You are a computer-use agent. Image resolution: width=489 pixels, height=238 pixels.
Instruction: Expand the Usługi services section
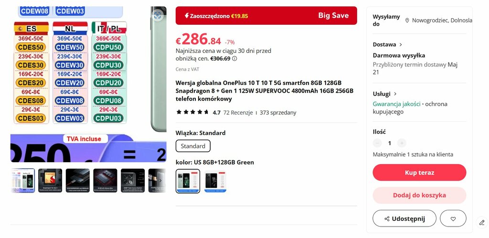(x=385, y=94)
